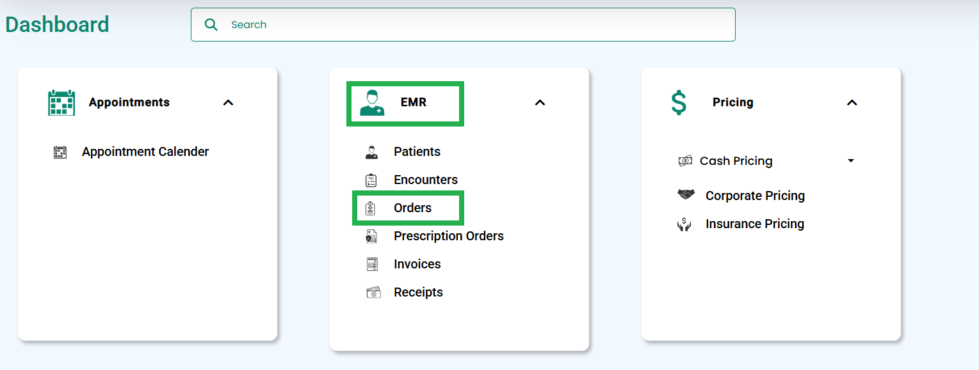Collapse the EMR card chevron
Viewport: 979px width, 370px height.
coord(540,103)
